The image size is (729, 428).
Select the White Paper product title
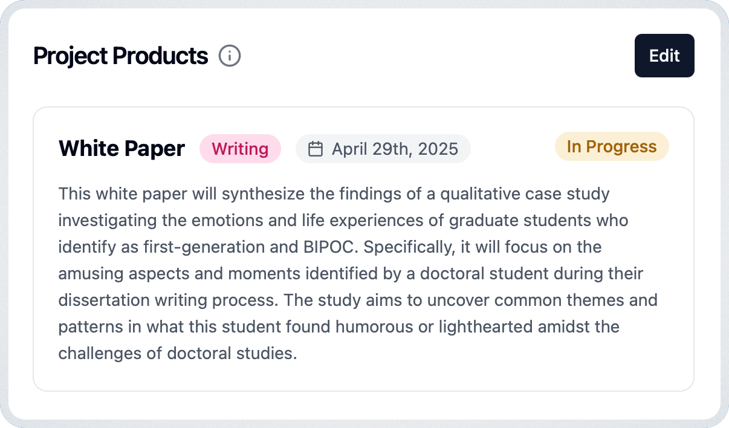pyautogui.click(x=121, y=149)
